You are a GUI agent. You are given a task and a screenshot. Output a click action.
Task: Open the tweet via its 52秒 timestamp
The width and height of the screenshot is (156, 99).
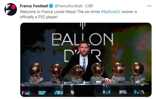(89, 6)
